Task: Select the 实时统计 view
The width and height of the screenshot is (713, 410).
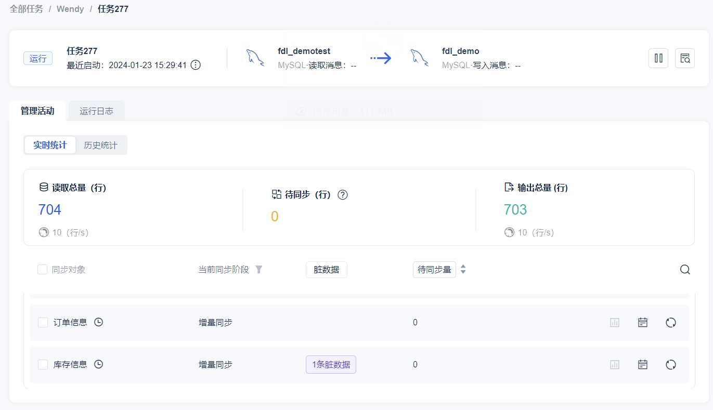Action: click(50, 146)
